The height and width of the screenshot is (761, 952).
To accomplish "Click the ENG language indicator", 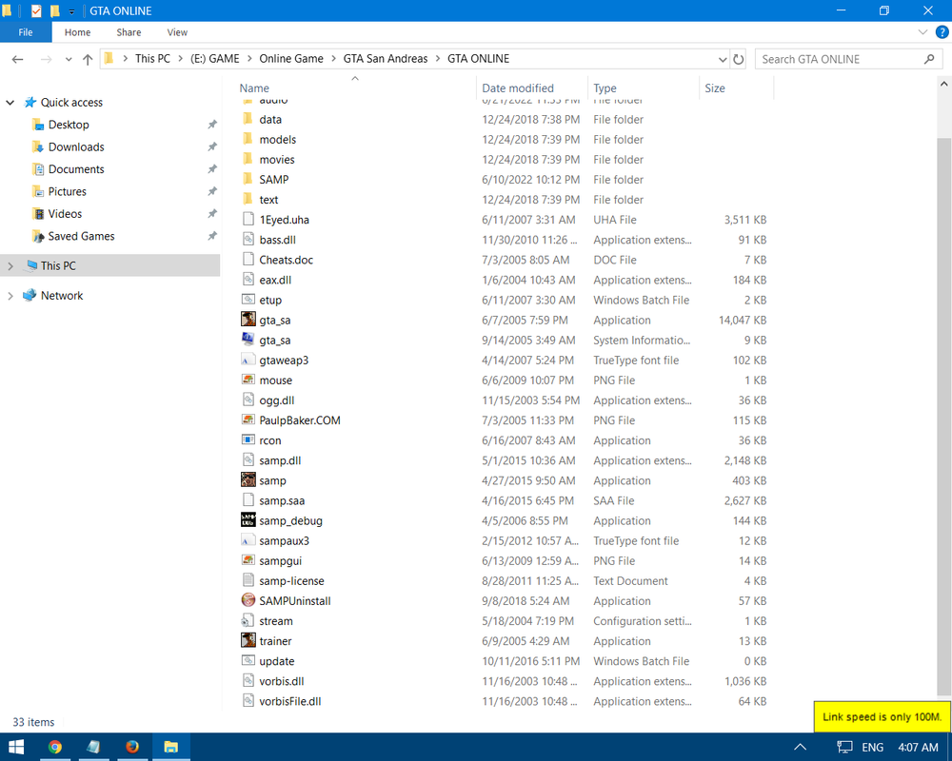I will [x=872, y=747].
